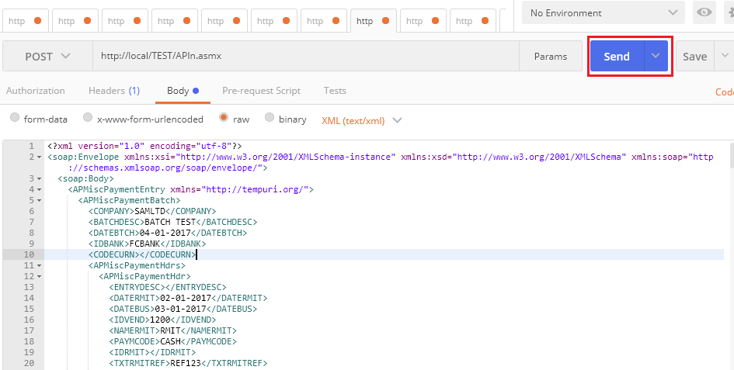Image resolution: width=734 pixels, height=370 pixels.
Task: Click the empty IDRMIT line
Action: click(x=152, y=352)
